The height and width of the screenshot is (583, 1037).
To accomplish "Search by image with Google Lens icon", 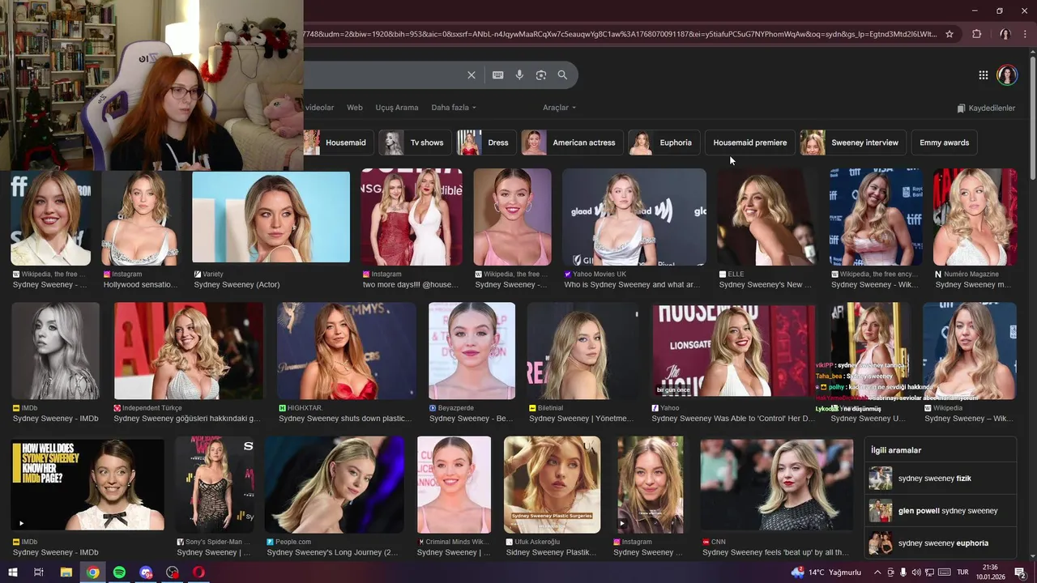I will (541, 74).
